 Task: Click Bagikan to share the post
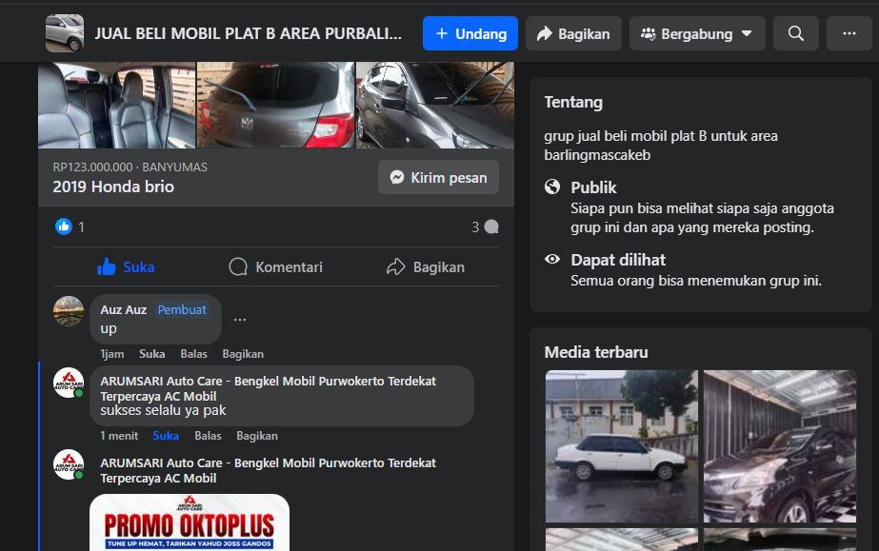tap(426, 267)
